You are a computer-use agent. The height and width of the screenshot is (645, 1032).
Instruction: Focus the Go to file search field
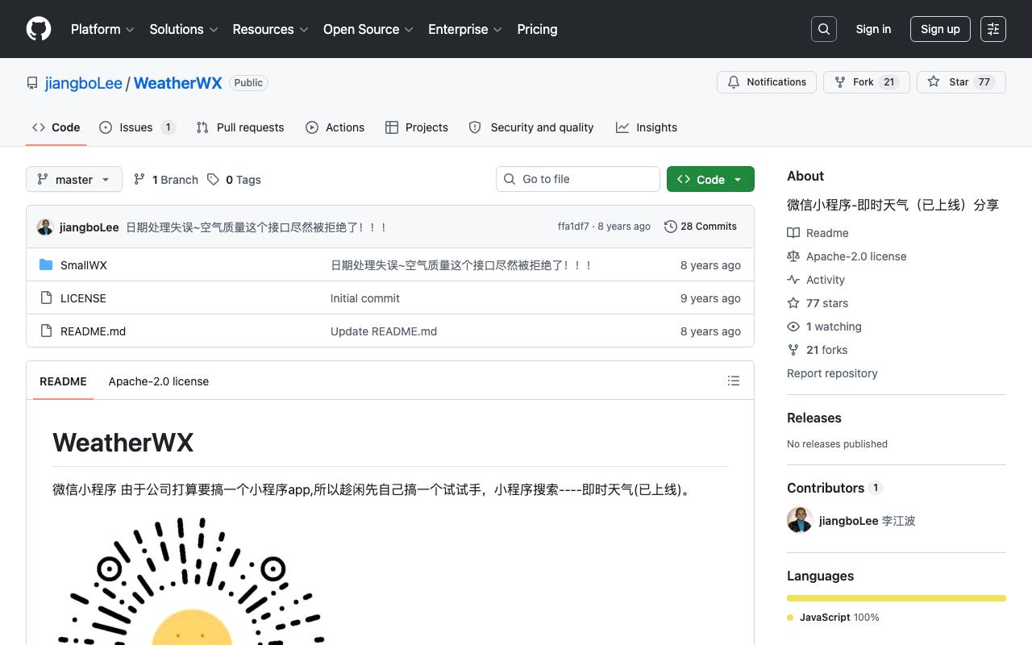[578, 179]
